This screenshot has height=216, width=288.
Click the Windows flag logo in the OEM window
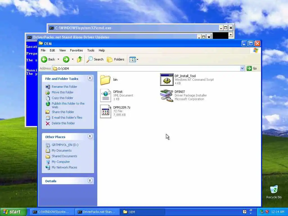[x=255, y=50]
